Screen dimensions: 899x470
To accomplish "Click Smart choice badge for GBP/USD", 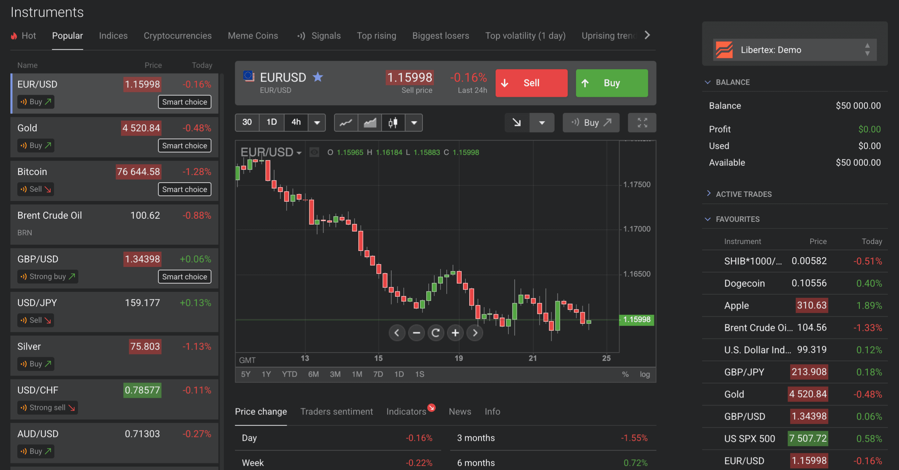I will [185, 277].
